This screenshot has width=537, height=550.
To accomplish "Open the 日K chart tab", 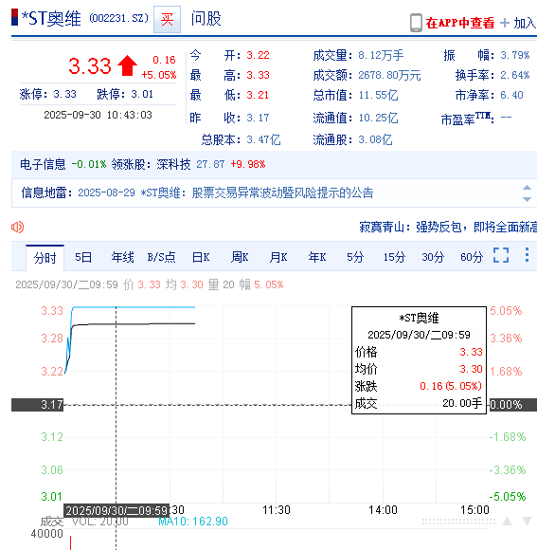I will [x=201, y=258].
